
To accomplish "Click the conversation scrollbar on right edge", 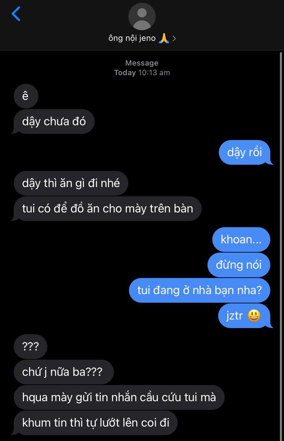I will point(281,240).
